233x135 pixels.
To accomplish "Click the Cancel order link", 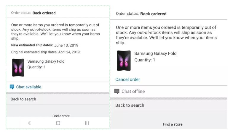I will point(128,79).
